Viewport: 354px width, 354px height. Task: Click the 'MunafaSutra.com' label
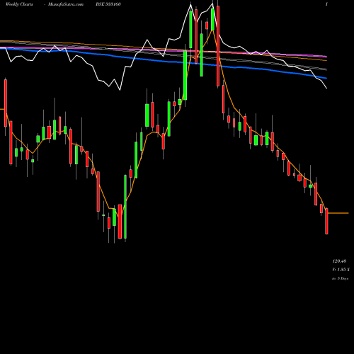(66, 4)
